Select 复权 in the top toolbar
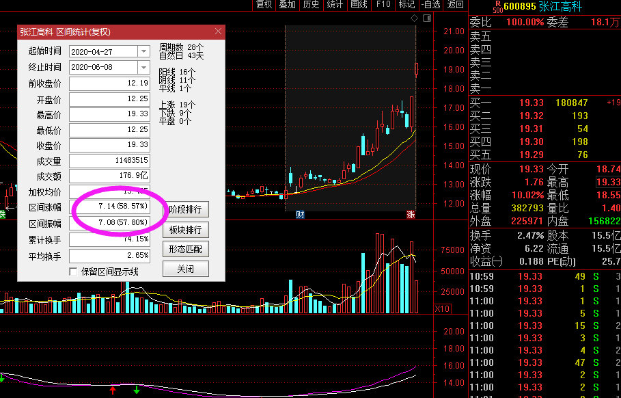 pos(264,5)
